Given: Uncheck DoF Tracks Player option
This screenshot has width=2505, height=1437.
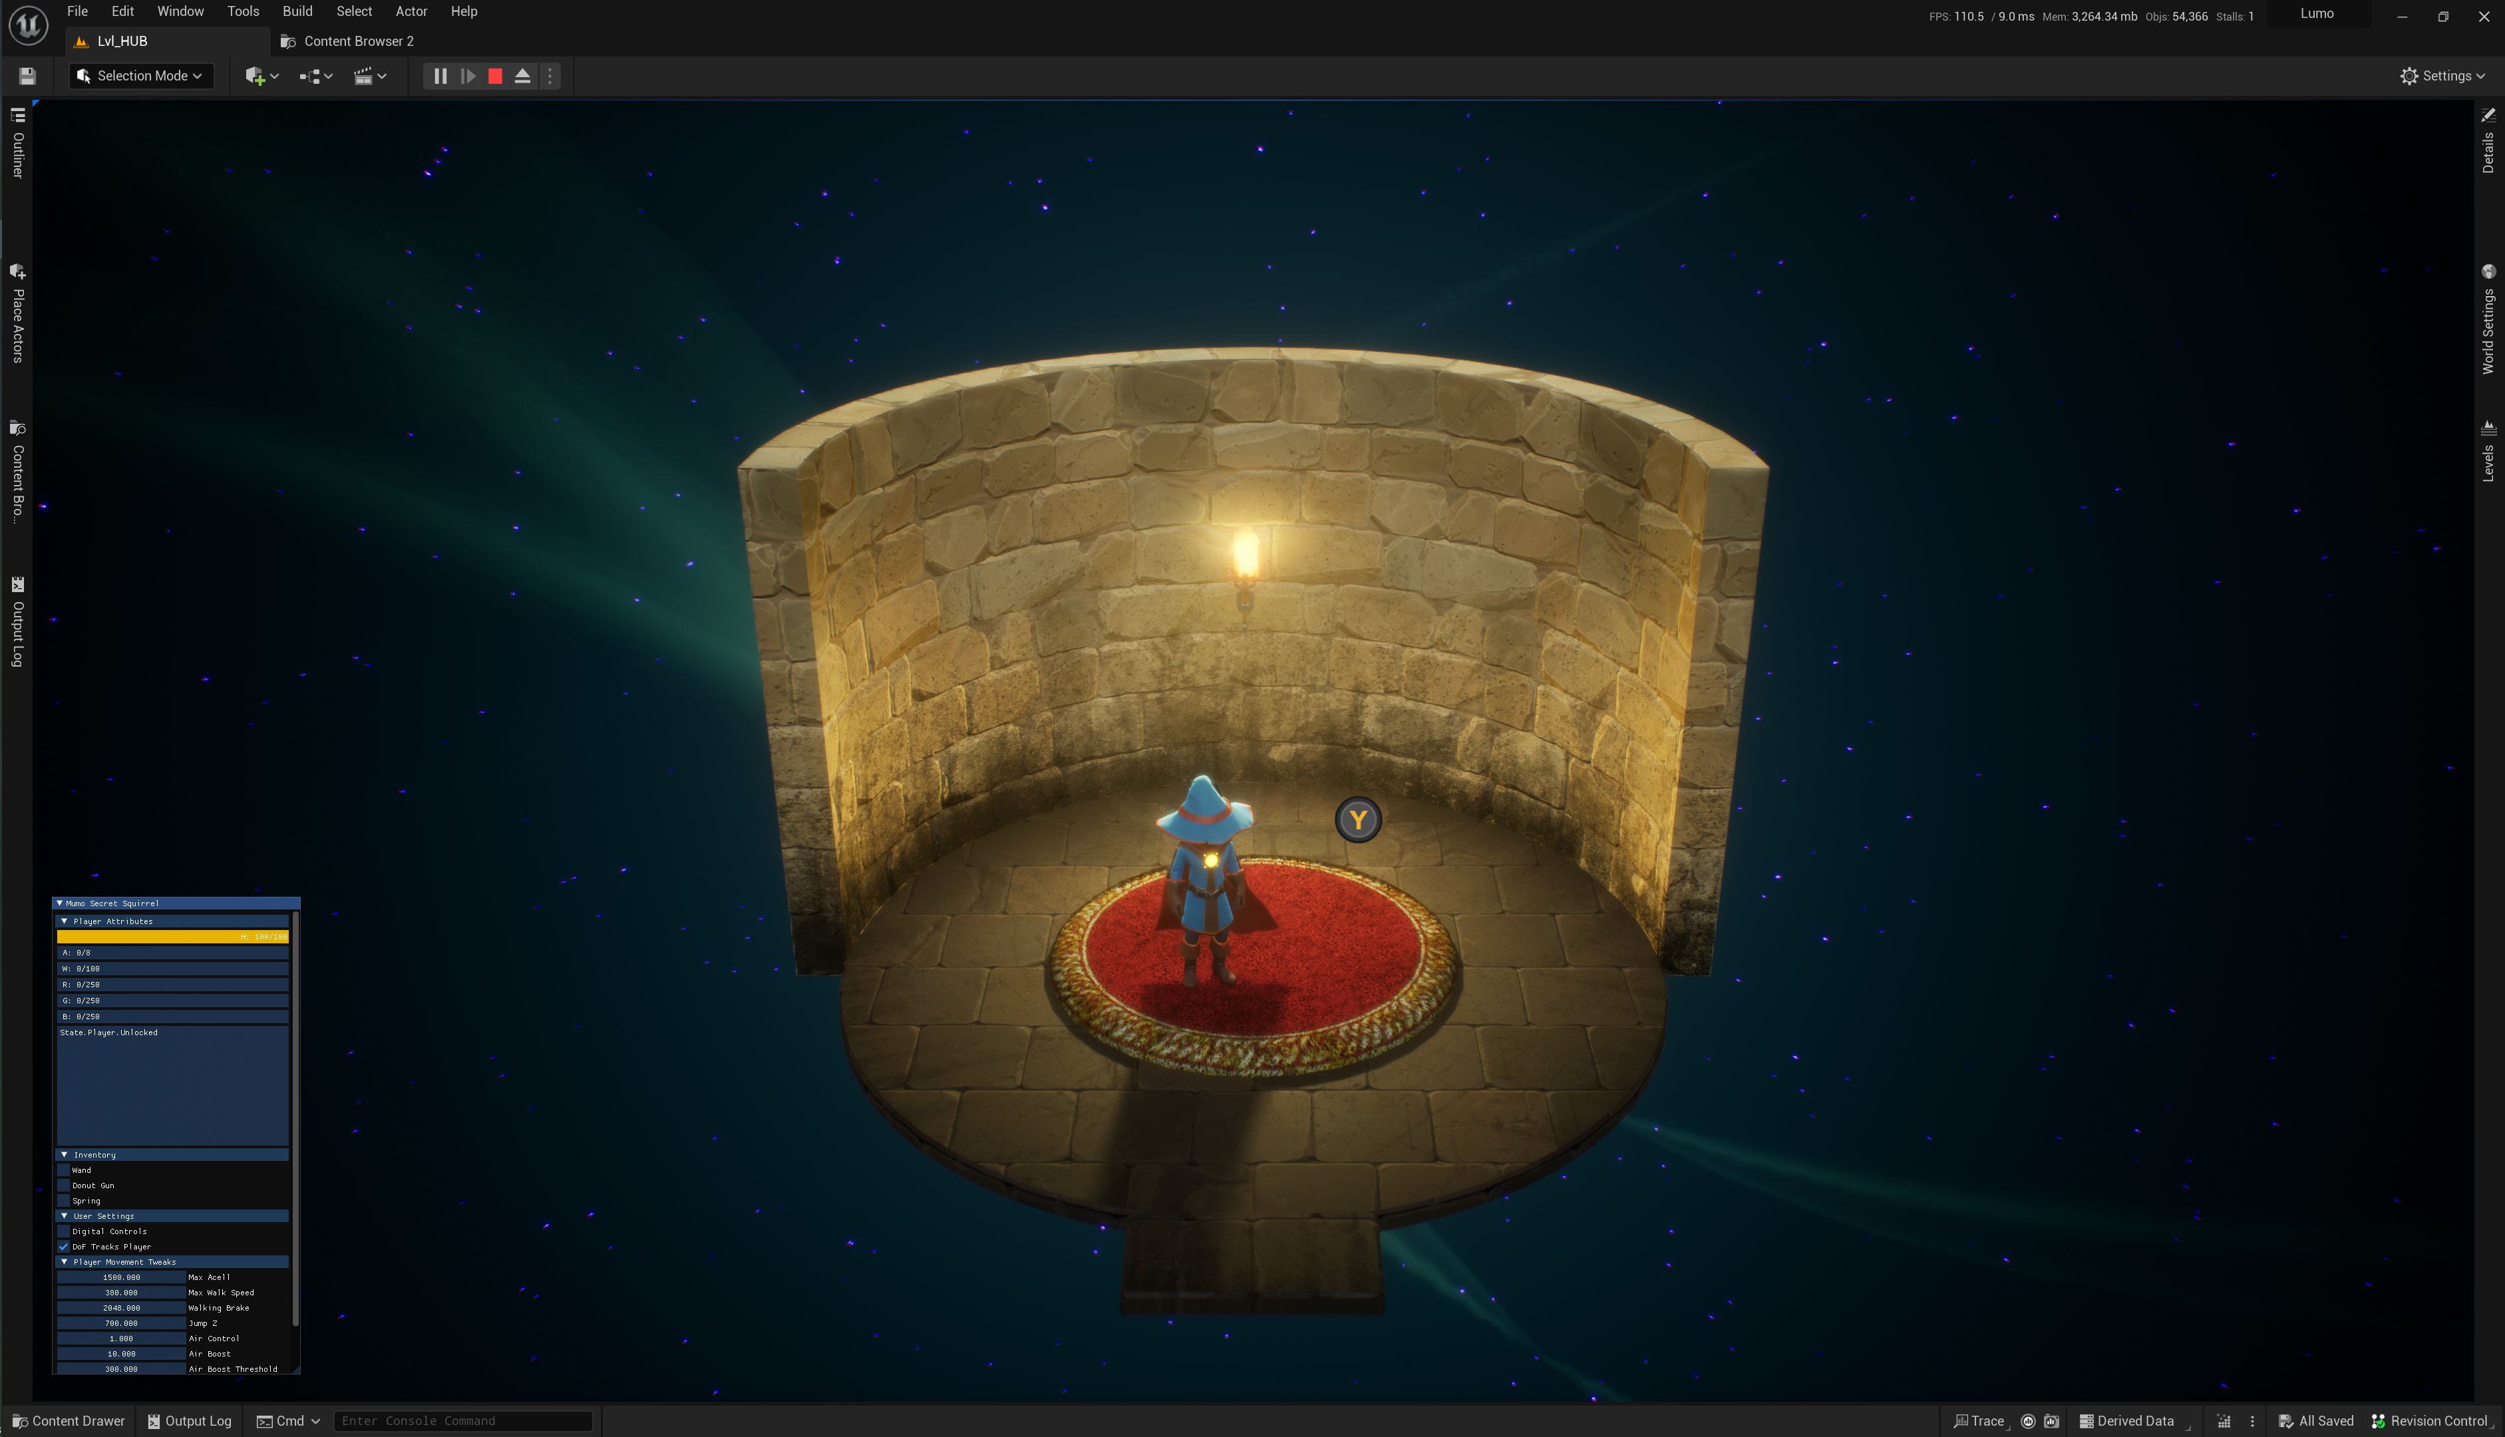Looking at the screenshot, I should [x=64, y=1247].
